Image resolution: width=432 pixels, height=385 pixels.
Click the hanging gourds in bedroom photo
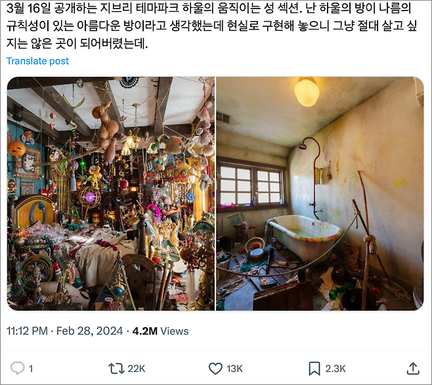tap(106, 130)
